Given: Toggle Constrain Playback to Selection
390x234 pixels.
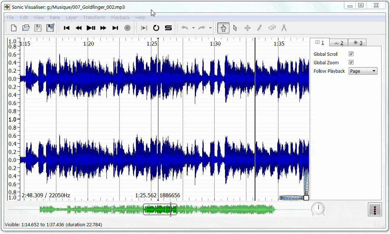Looking at the screenshot, I should coord(144,28).
